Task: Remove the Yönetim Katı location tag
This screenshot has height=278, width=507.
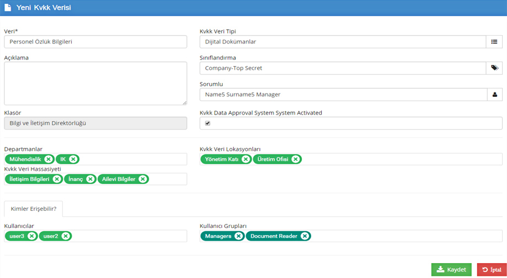Action: pos(246,159)
